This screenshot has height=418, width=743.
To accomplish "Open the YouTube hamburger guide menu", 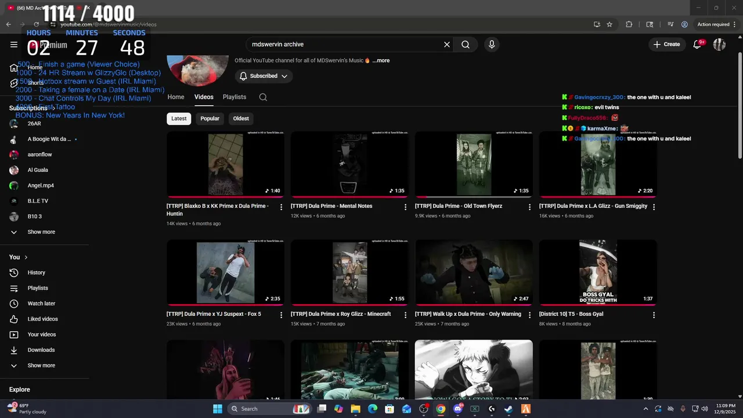I will [14, 44].
